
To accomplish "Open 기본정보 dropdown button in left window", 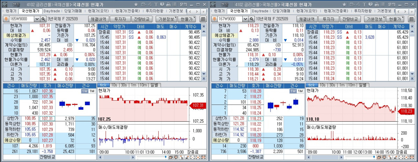I will click(x=166, y=19).
